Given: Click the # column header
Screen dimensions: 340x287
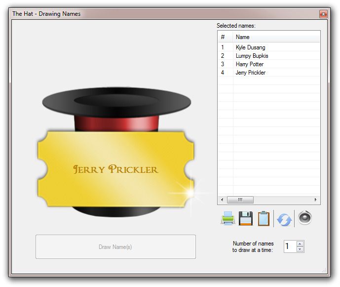Looking at the screenshot, I should click(225, 37).
